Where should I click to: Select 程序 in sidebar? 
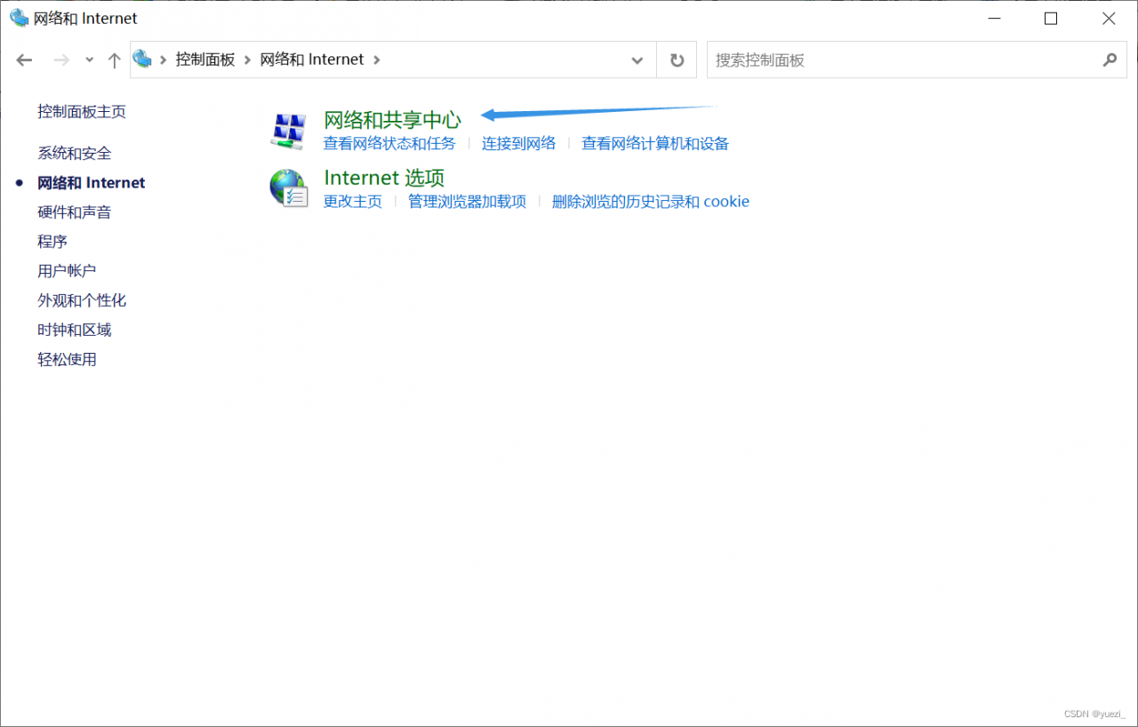point(52,241)
